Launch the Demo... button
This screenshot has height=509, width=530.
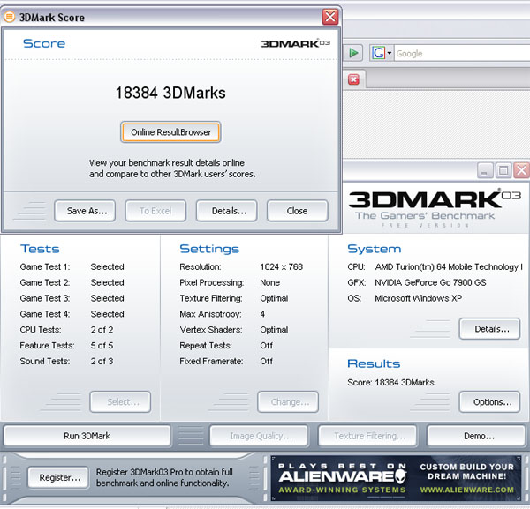(476, 436)
